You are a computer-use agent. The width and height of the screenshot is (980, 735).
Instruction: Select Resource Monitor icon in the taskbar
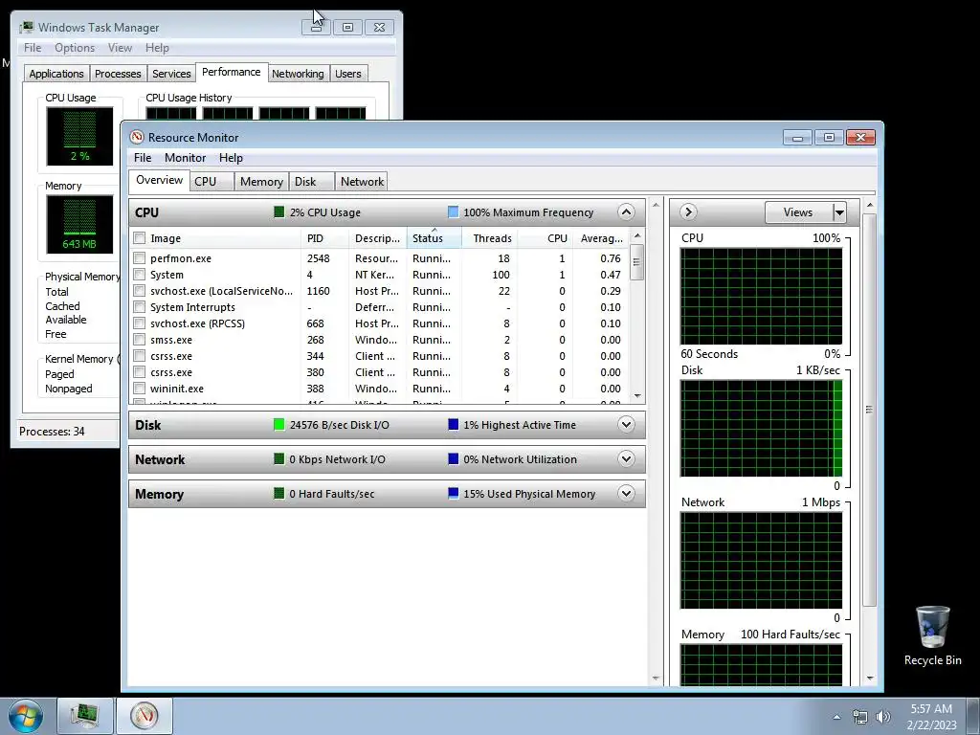coord(144,716)
